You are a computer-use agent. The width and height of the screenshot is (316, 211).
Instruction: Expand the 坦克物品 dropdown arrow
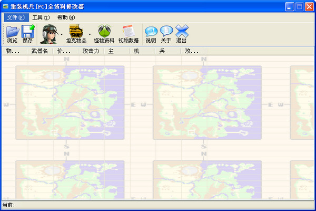point(90,34)
